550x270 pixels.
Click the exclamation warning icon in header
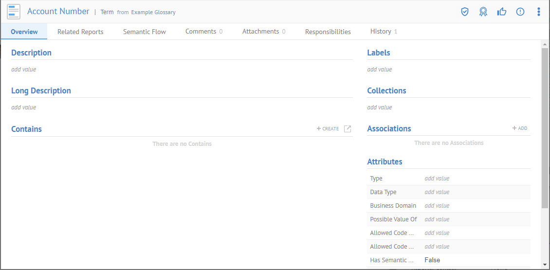[x=520, y=12]
